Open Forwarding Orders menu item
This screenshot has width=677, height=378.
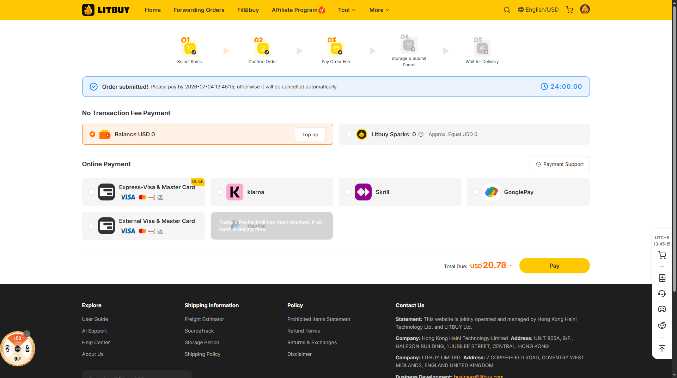199,10
